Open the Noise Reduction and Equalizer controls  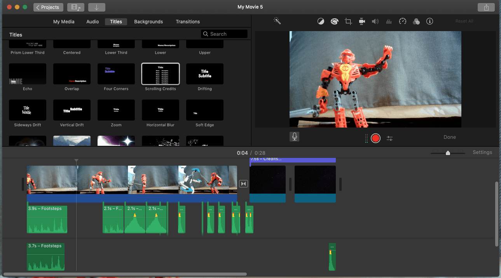[389, 21]
